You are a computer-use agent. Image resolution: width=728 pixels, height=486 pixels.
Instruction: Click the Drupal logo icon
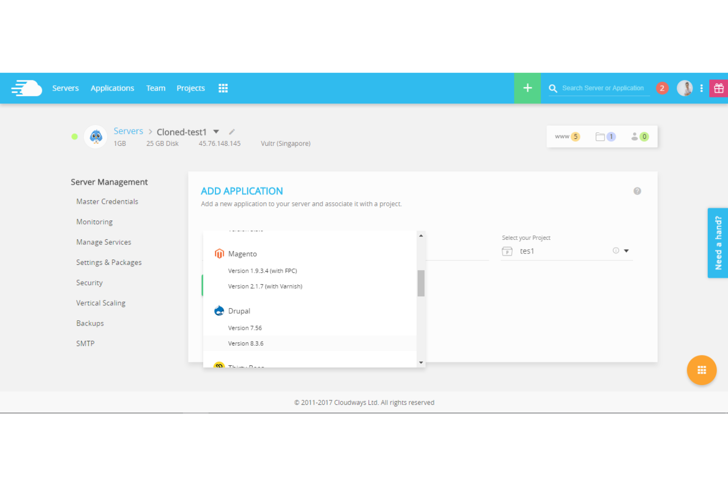pos(219,311)
